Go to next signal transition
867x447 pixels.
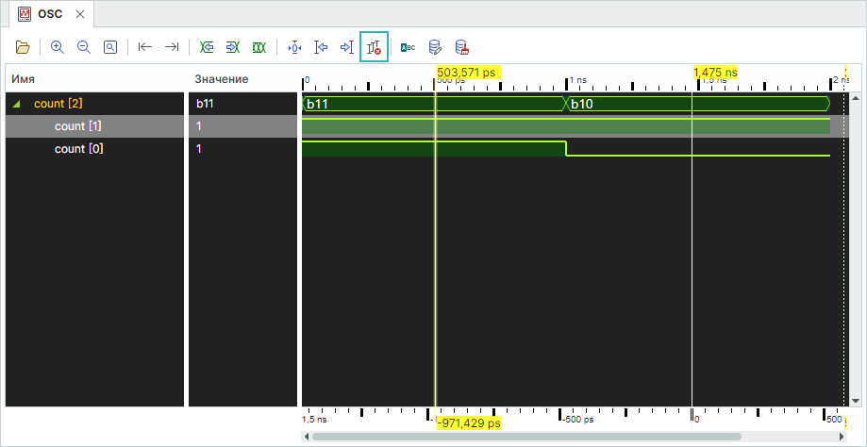[232, 47]
